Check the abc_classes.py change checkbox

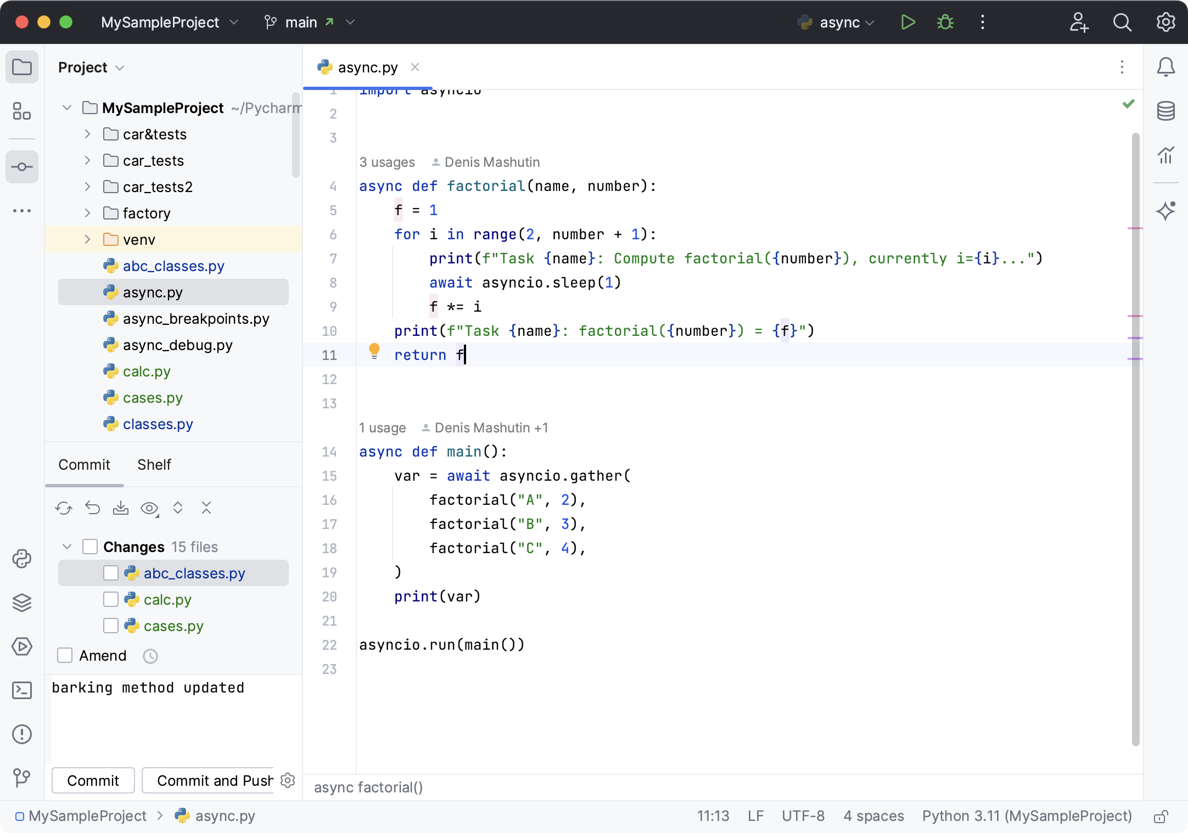pos(111,573)
